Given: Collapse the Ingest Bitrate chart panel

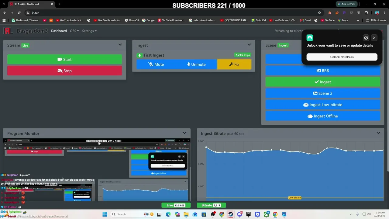Looking at the screenshot, I should (378, 133).
